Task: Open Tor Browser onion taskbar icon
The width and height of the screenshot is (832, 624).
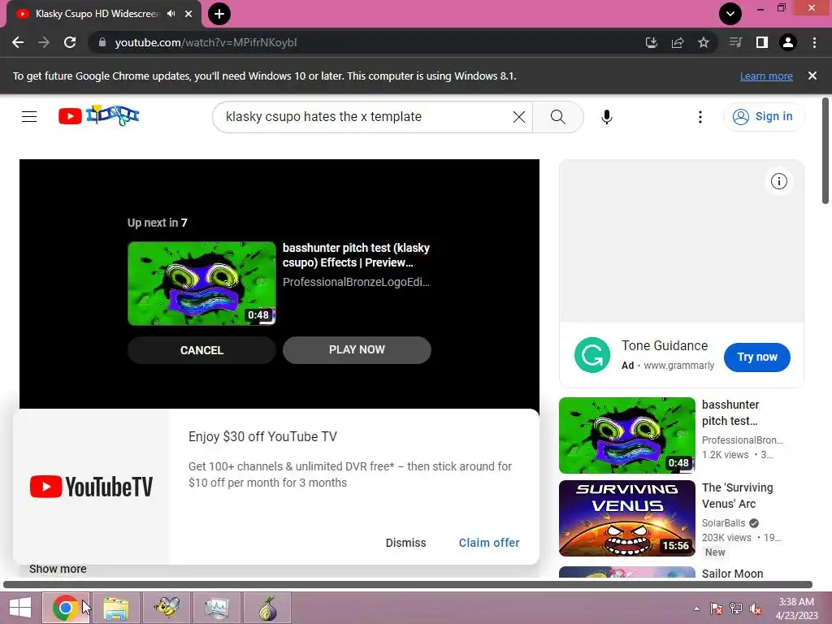Action: (268, 608)
